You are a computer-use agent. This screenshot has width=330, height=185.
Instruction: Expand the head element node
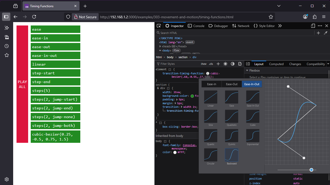tap(160, 46)
